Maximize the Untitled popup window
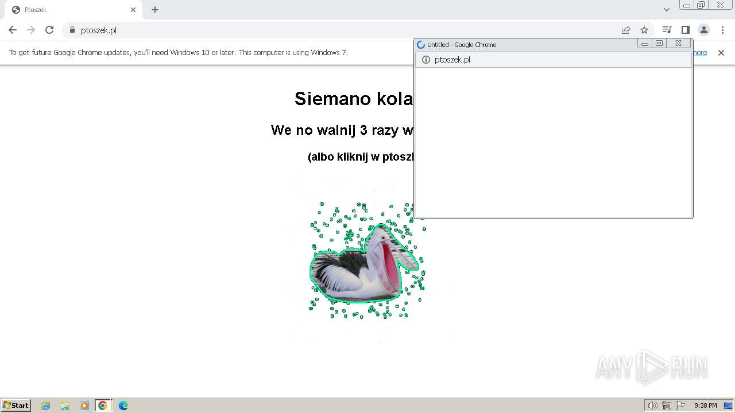 [x=659, y=44]
